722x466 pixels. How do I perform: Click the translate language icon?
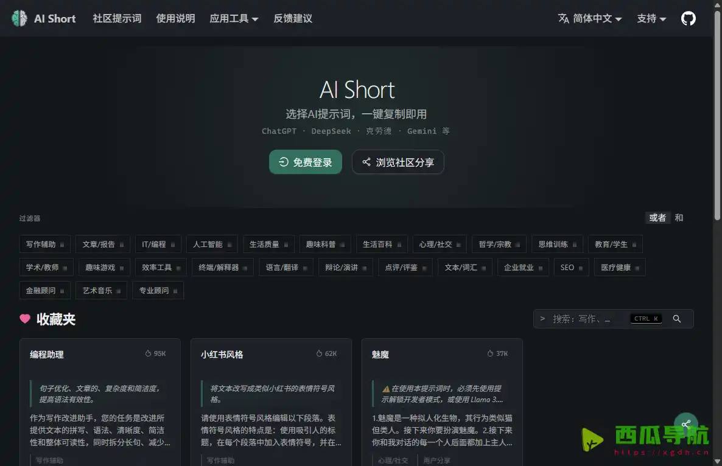click(x=563, y=18)
